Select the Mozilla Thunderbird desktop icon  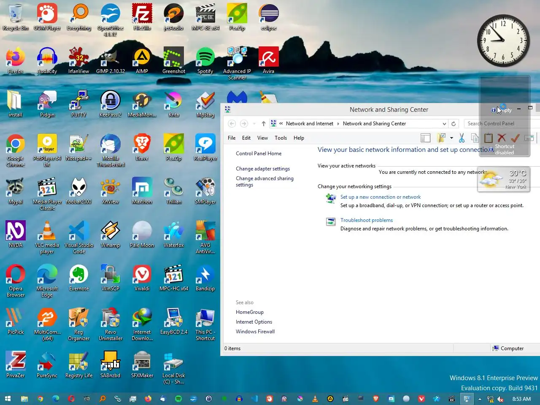111,150
